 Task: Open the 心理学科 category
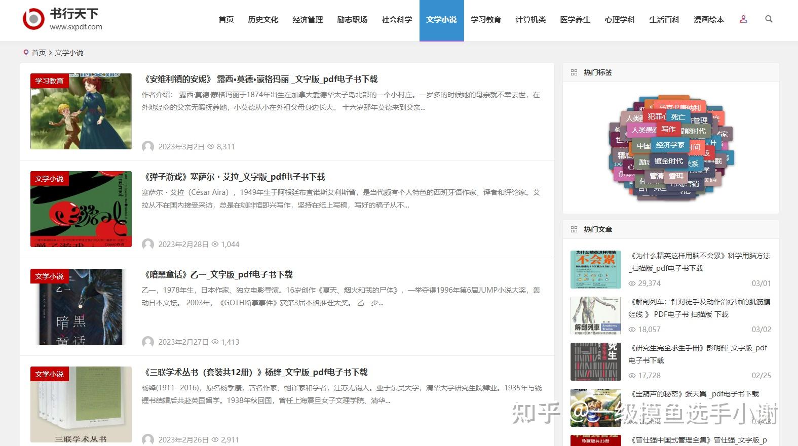point(620,20)
